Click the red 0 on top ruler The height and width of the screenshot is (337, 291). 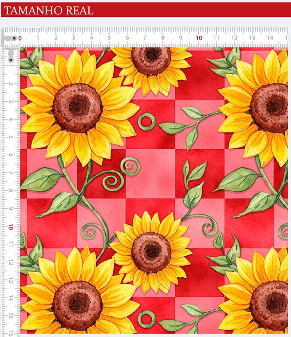point(20,38)
